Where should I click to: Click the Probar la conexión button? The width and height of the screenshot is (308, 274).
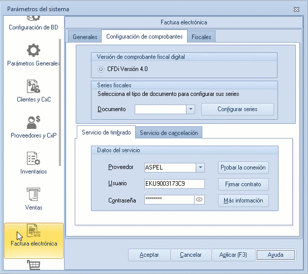coord(243,167)
